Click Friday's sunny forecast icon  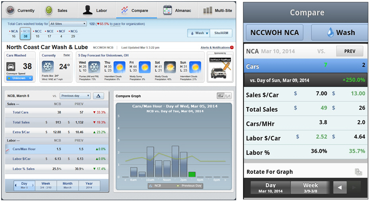coord(145,67)
